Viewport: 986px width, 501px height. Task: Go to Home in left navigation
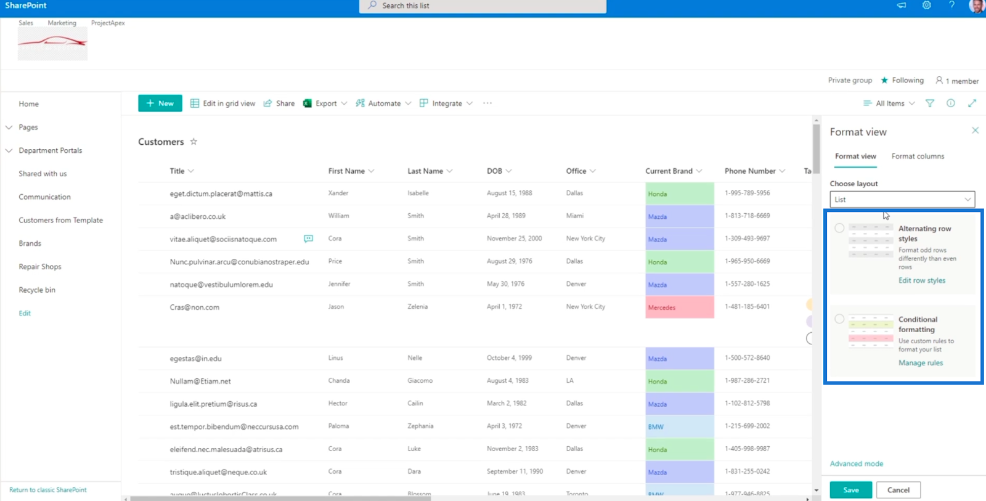(29, 104)
